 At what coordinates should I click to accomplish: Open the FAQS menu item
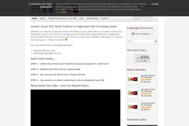[x=82, y=19]
